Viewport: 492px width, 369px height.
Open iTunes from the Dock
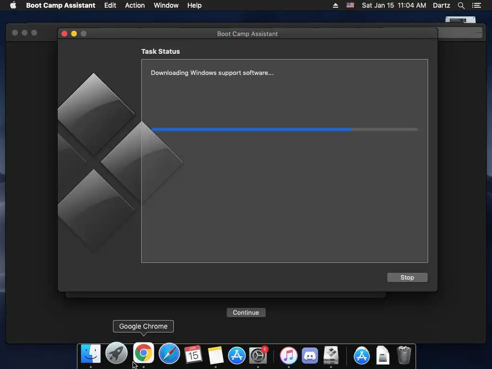click(x=288, y=355)
